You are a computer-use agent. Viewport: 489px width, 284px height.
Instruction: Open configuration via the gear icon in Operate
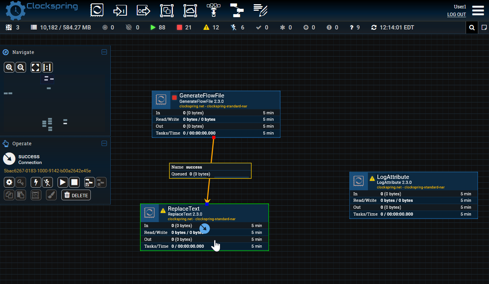pos(9,182)
